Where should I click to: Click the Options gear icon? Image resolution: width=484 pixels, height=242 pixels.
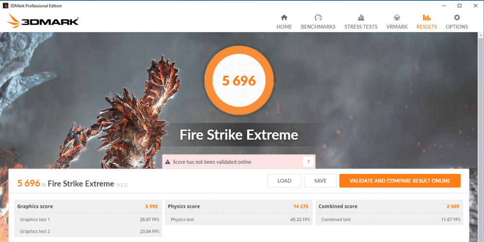(457, 17)
